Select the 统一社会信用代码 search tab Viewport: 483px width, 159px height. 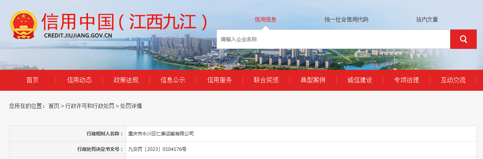click(x=346, y=19)
